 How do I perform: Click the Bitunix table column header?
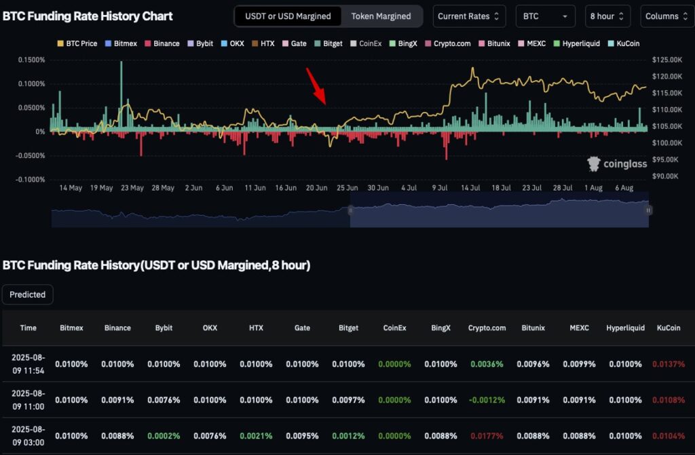click(x=533, y=328)
